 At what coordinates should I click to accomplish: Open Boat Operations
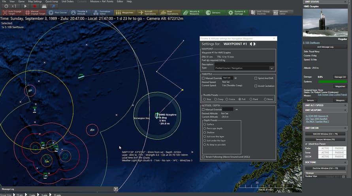click(170, 13)
